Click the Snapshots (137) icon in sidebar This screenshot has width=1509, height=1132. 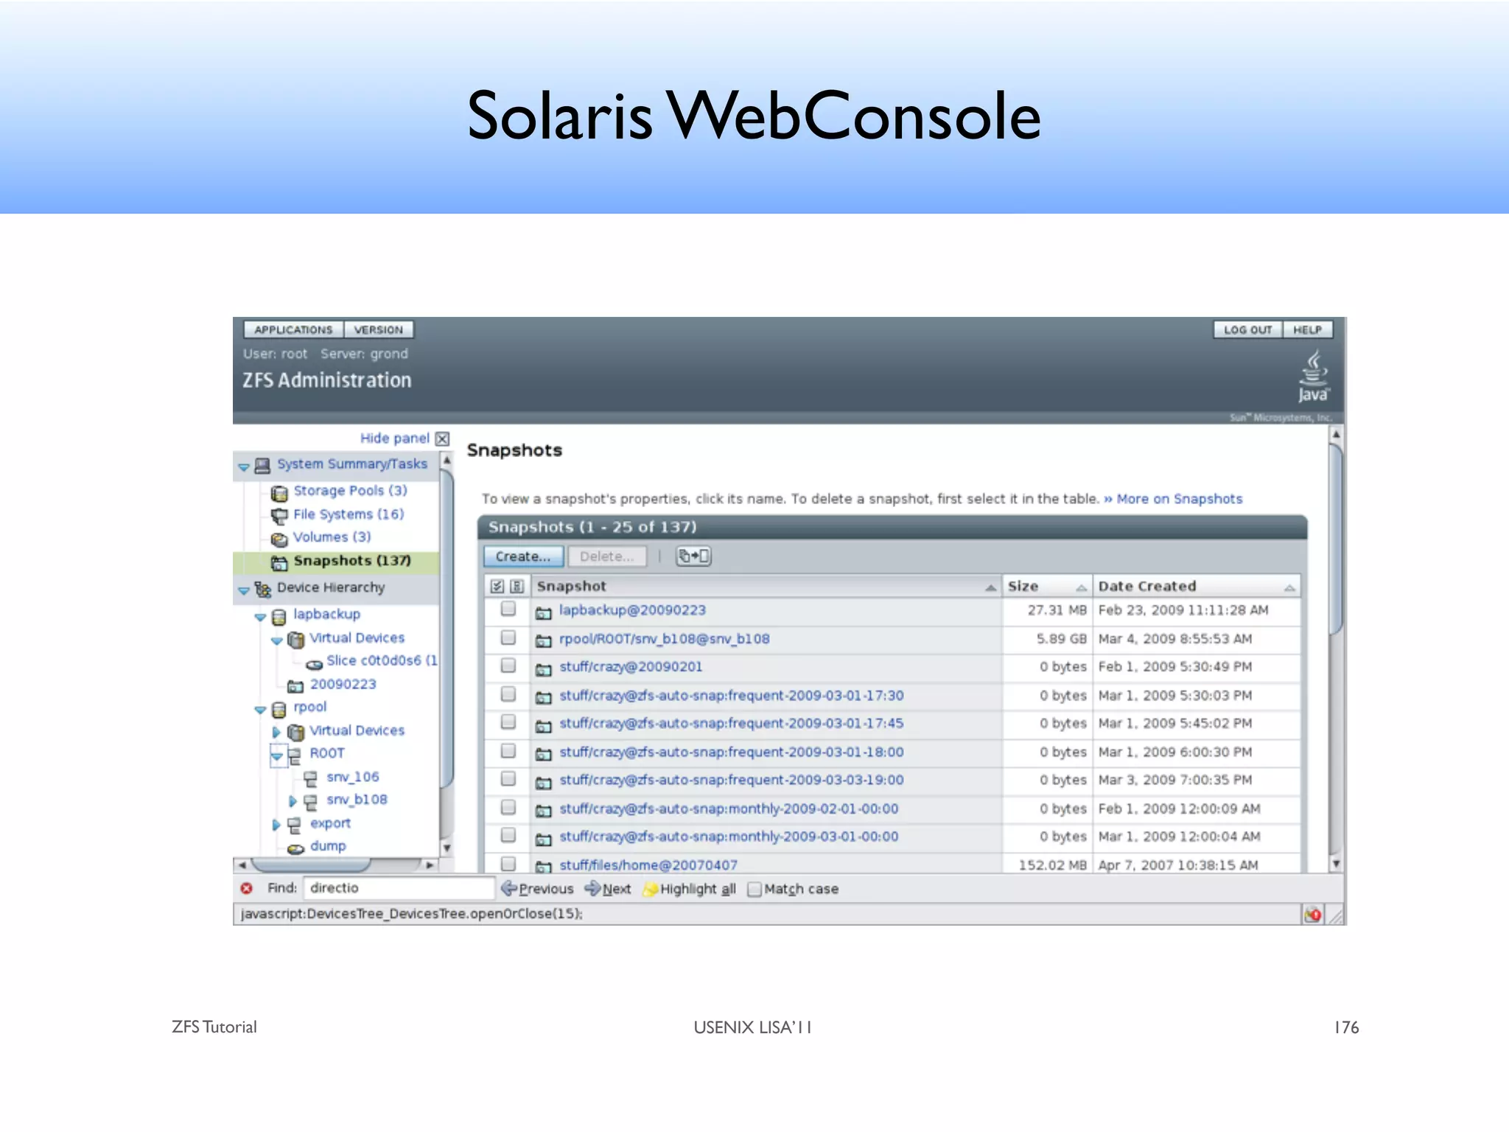click(279, 562)
